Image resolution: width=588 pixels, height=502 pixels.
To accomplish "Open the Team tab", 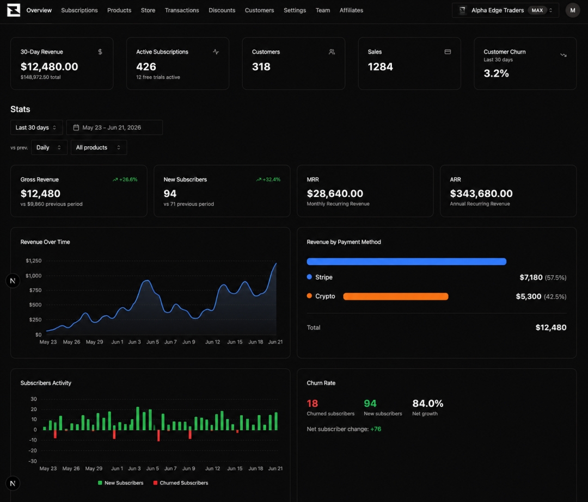I will 323,10.
